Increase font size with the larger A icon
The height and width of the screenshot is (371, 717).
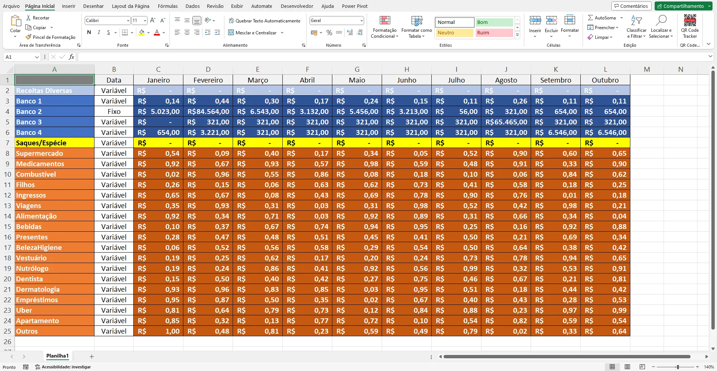point(152,21)
